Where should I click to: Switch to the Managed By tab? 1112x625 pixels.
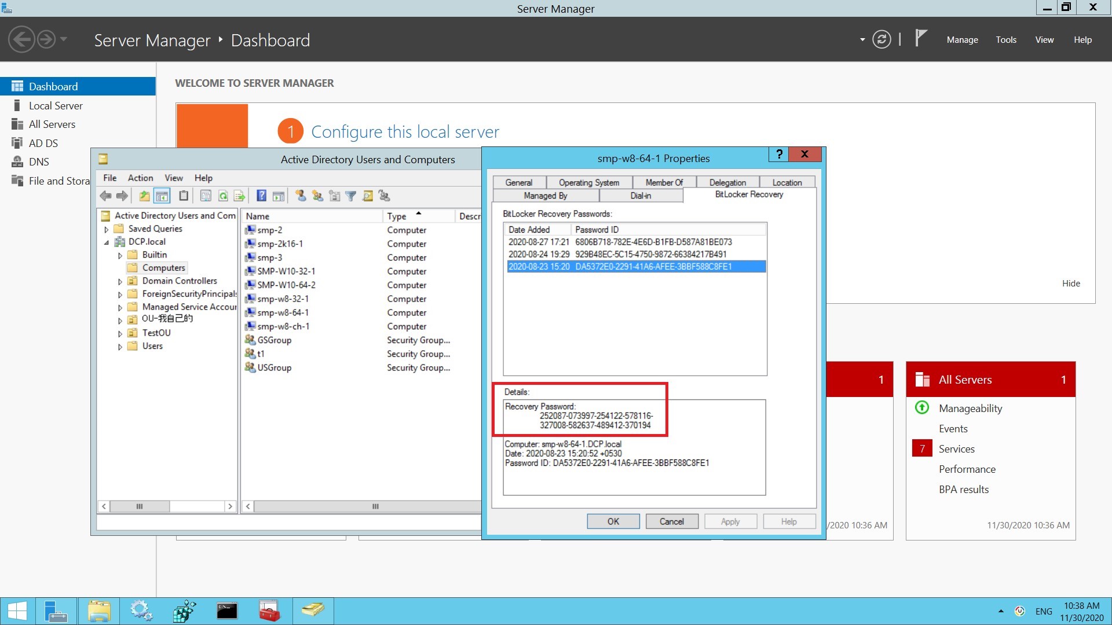(546, 196)
